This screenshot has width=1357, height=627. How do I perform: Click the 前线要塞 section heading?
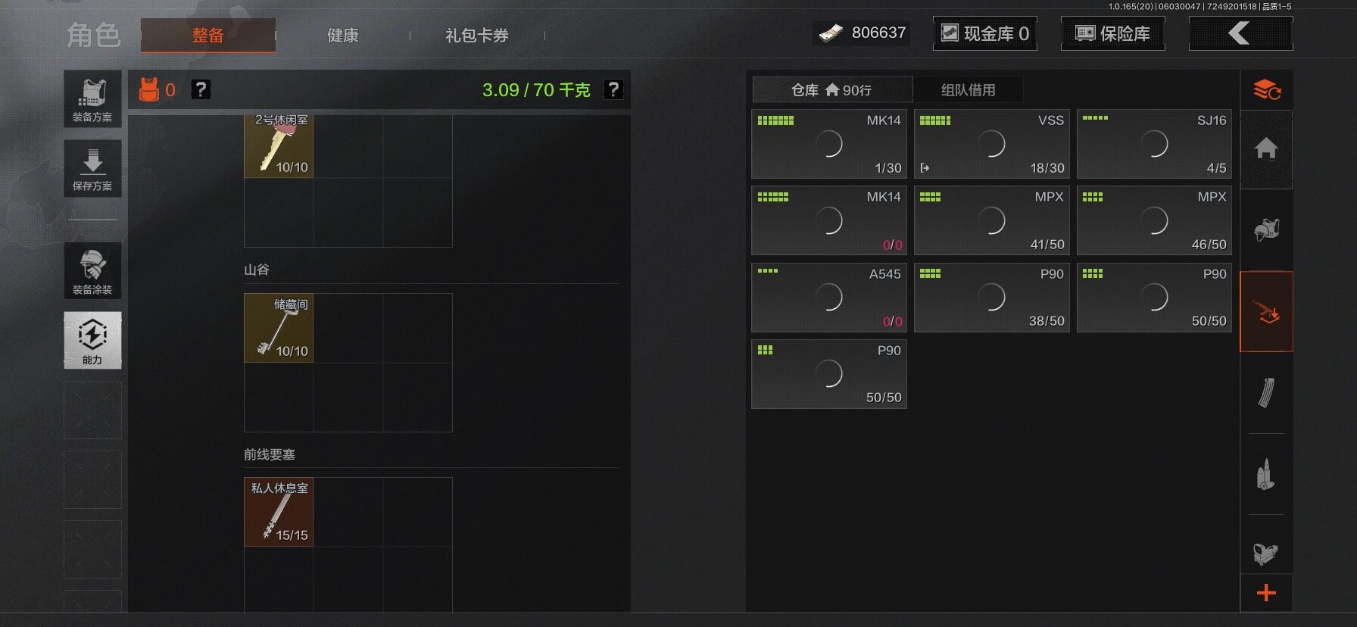pyautogui.click(x=270, y=454)
